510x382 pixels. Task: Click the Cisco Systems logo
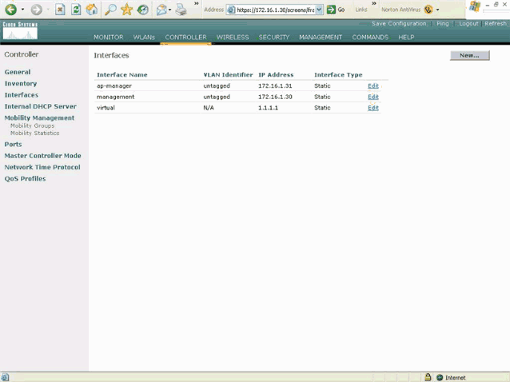(x=20, y=31)
